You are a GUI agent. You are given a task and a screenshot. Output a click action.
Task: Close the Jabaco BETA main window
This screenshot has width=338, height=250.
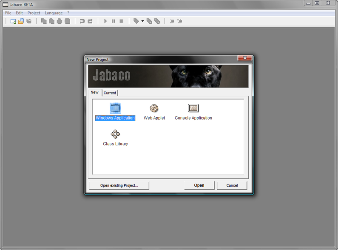[328, 3]
